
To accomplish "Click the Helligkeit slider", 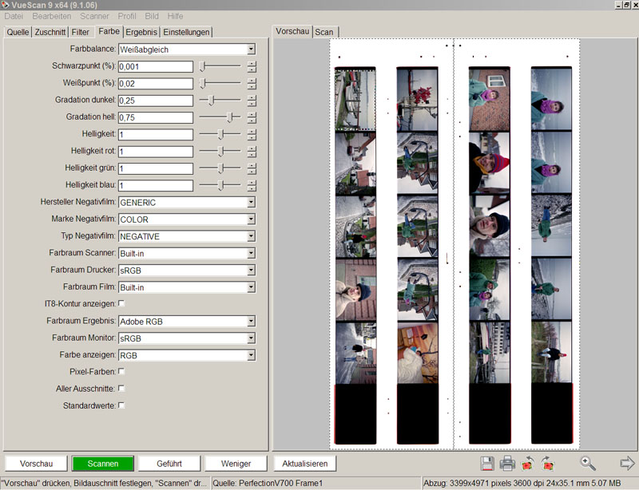I will pos(220,135).
